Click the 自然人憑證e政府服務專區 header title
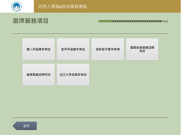The image size is (181, 135). pyautogui.click(x=62, y=6)
